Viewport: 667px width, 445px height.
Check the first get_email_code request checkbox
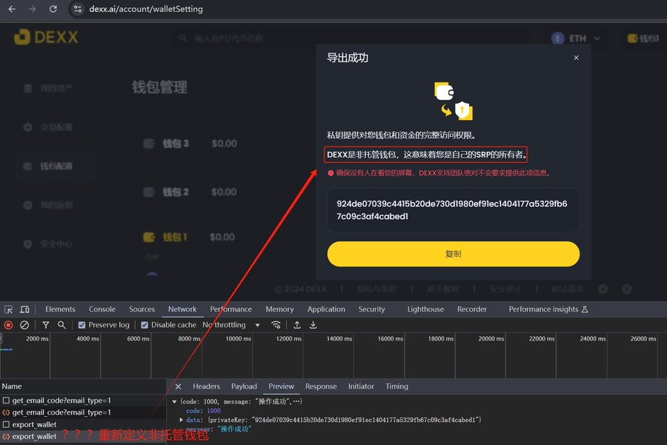pyautogui.click(x=6, y=401)
